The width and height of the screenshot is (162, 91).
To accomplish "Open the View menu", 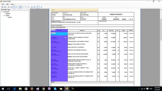I will pos(12,4).
